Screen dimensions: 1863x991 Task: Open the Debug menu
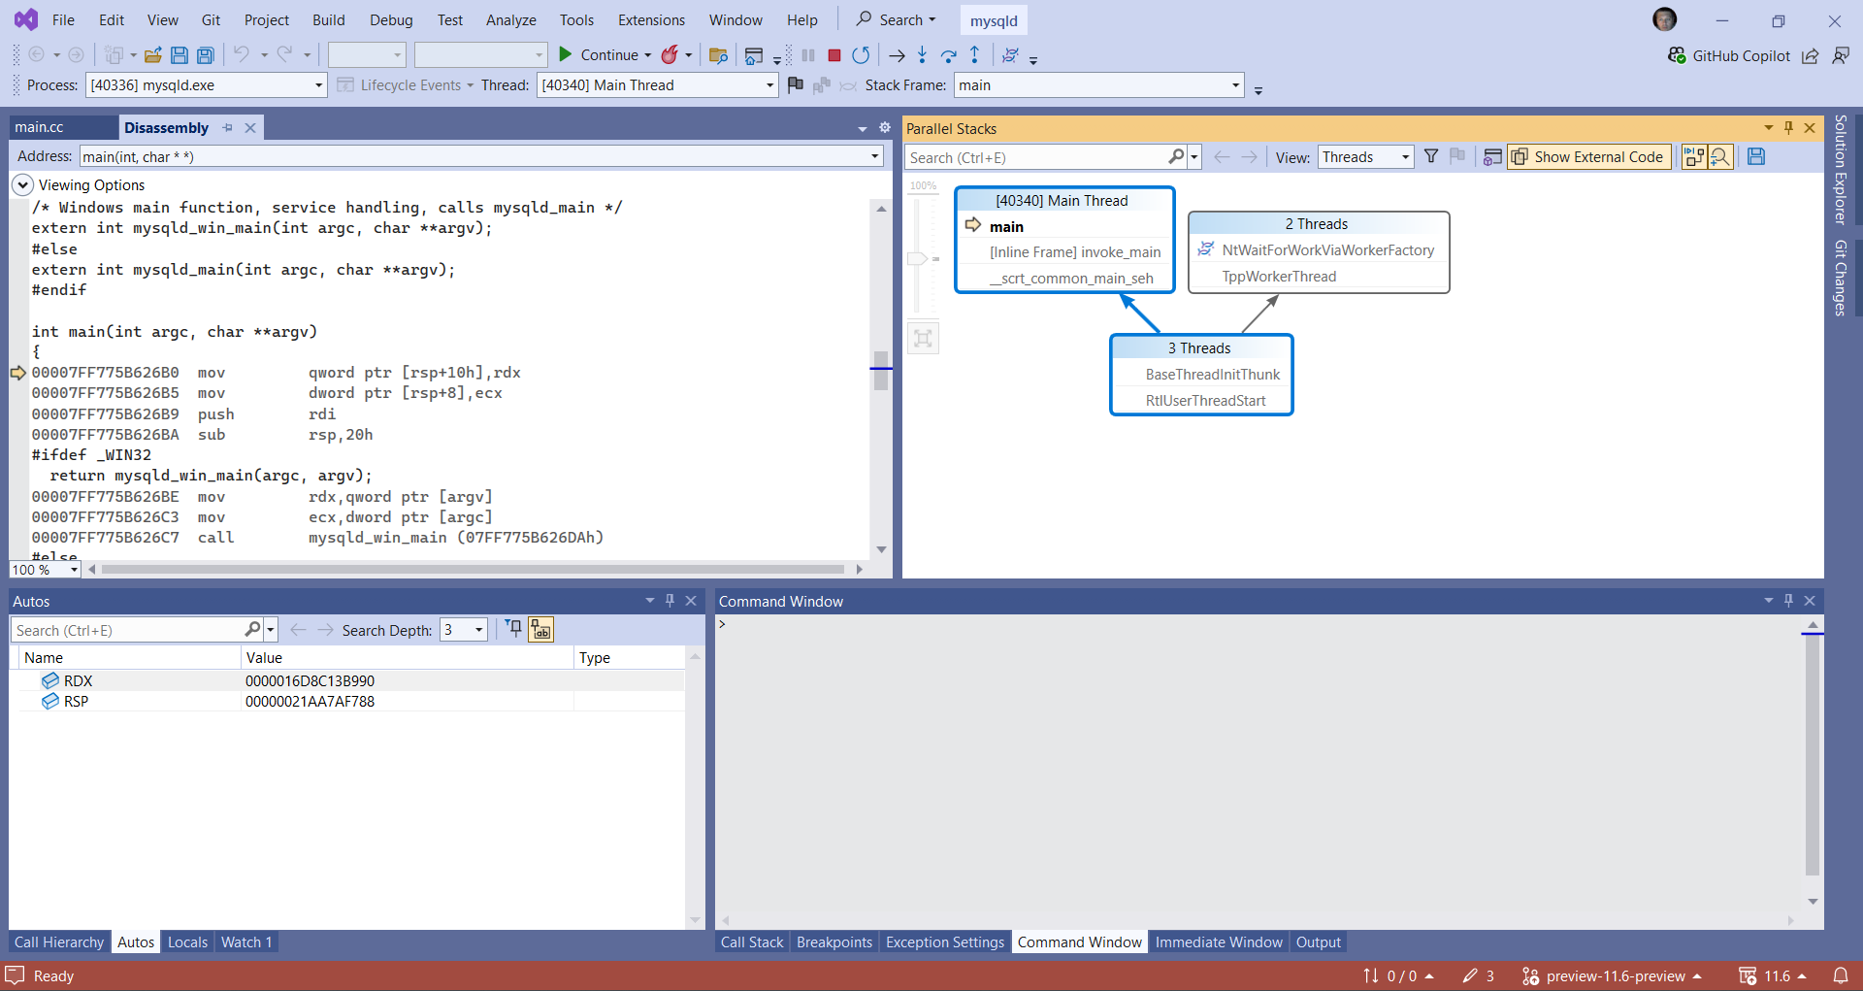[x=391, y=20]
